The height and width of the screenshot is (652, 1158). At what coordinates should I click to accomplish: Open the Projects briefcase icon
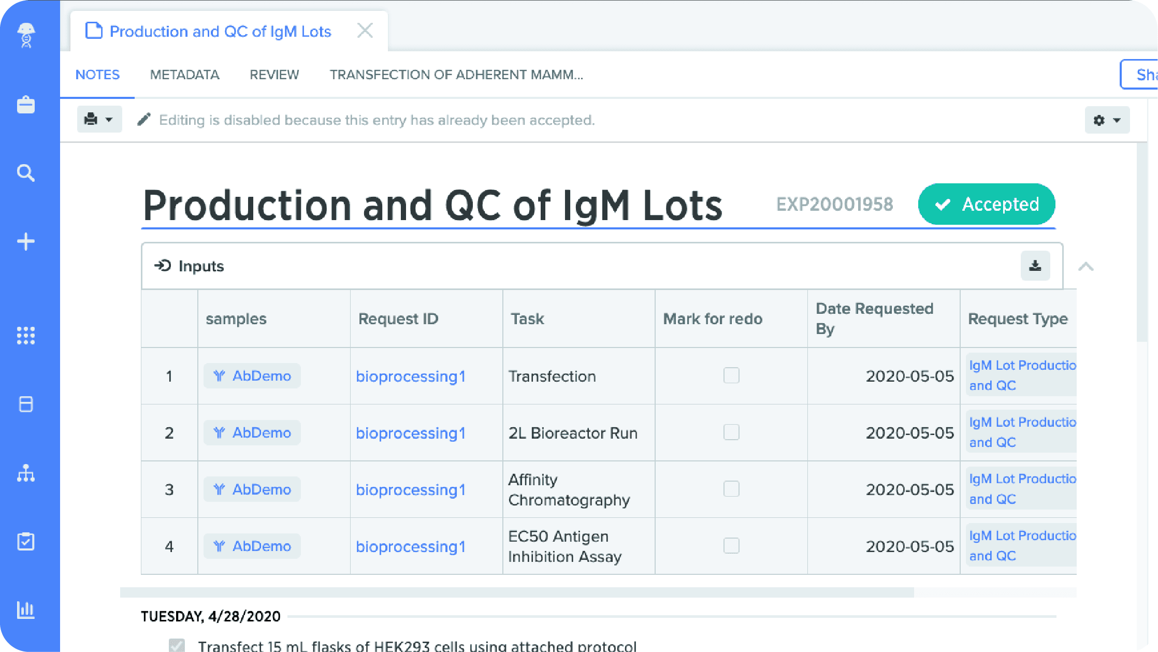(26, 105)
